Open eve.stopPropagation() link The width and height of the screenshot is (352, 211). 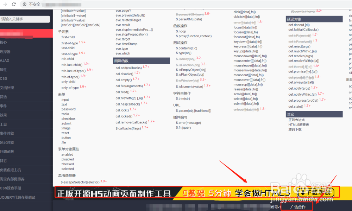(x=132, y=34)
